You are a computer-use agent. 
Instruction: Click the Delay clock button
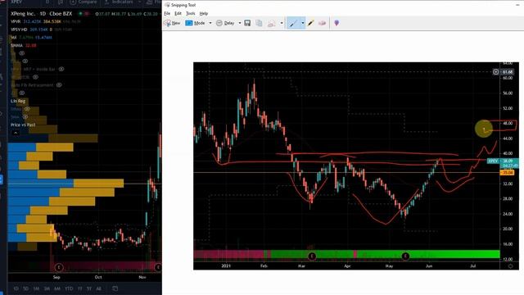pyautogui.click(x=225, y=23)
